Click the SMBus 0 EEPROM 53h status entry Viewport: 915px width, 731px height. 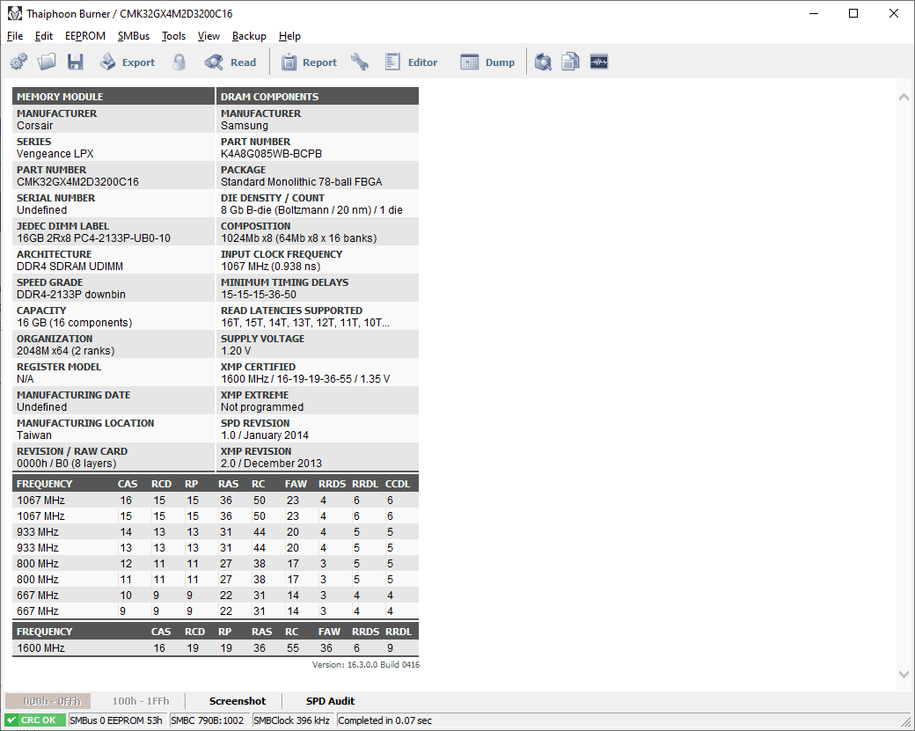[x=116, y=720]
